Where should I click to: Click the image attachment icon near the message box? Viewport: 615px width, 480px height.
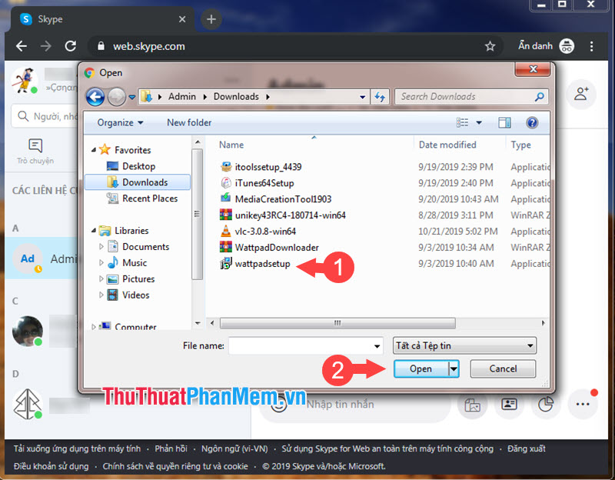(474, 405)
